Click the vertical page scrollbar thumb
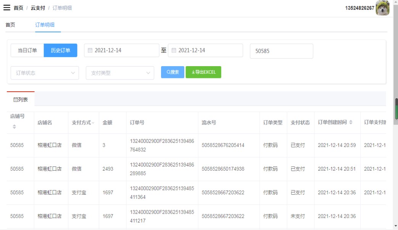The image size is (398, 230). click(x=396, y=109)
